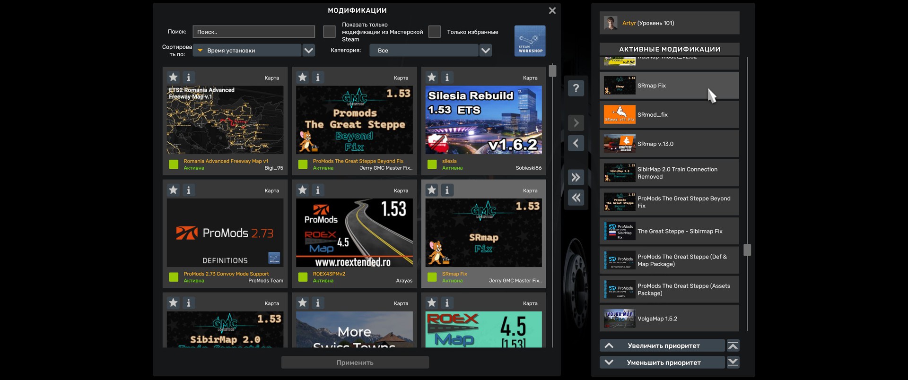Click Уменьшить приоритет button
Screen dimensions: 908x380
click(662, 363)
